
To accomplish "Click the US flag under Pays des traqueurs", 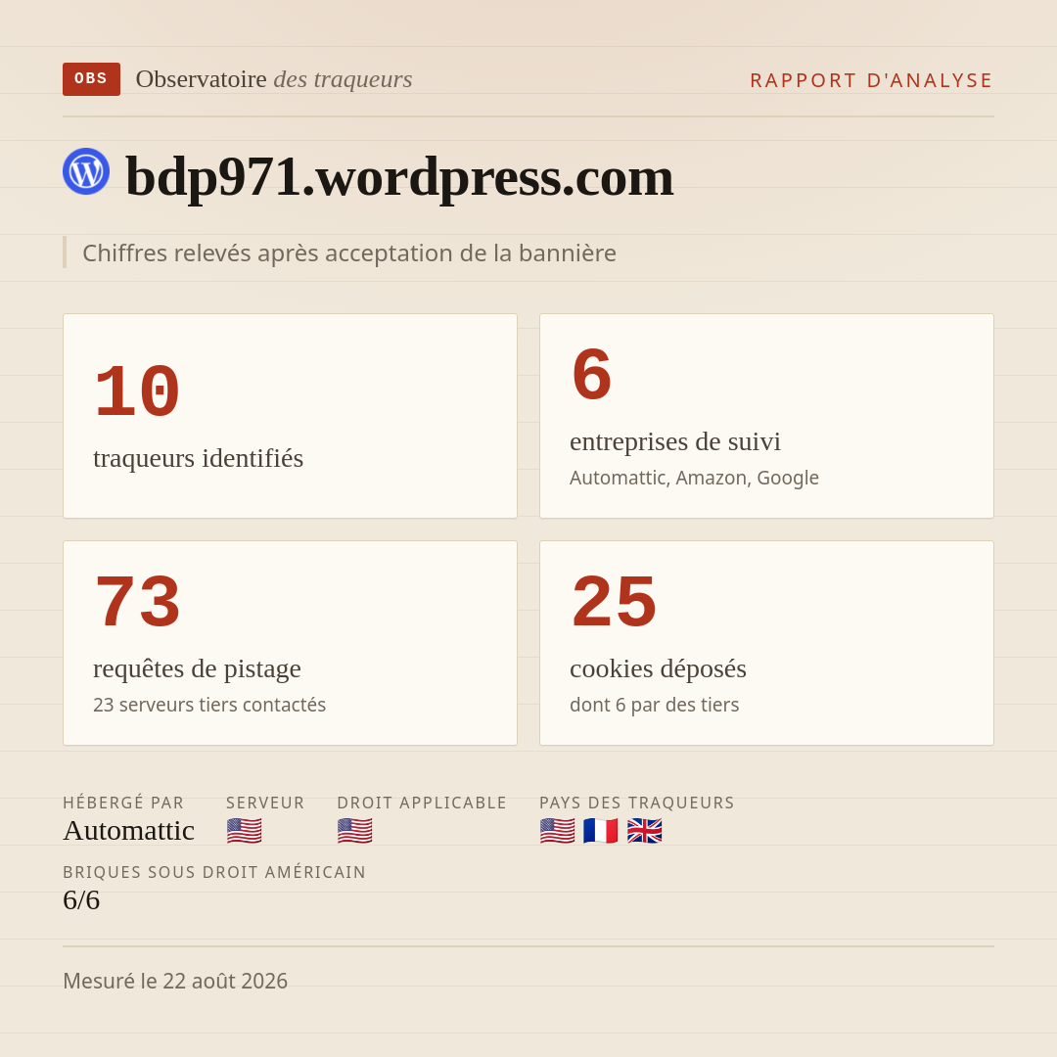I will click(x=558, y=831).
